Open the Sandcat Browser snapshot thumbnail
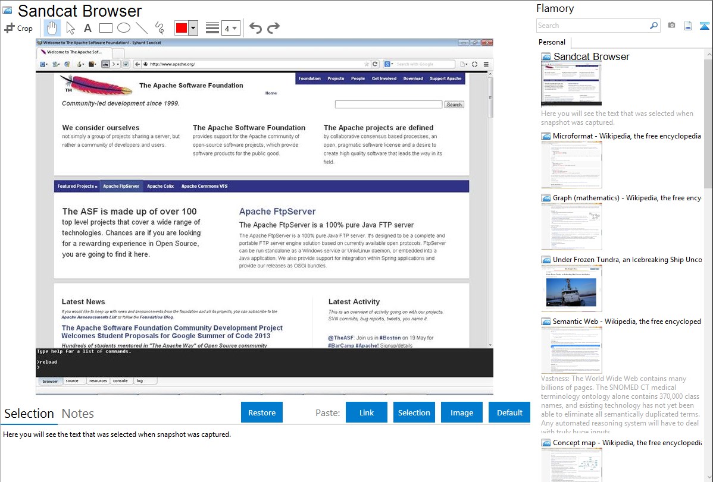The height and width of the screenshot is (482, 713). click(571, 84)
